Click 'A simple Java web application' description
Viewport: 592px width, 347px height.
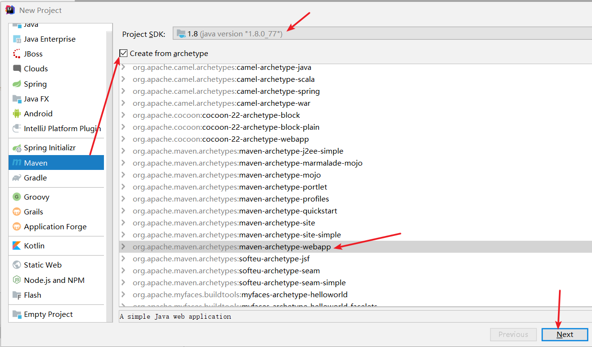pos(175,316)
